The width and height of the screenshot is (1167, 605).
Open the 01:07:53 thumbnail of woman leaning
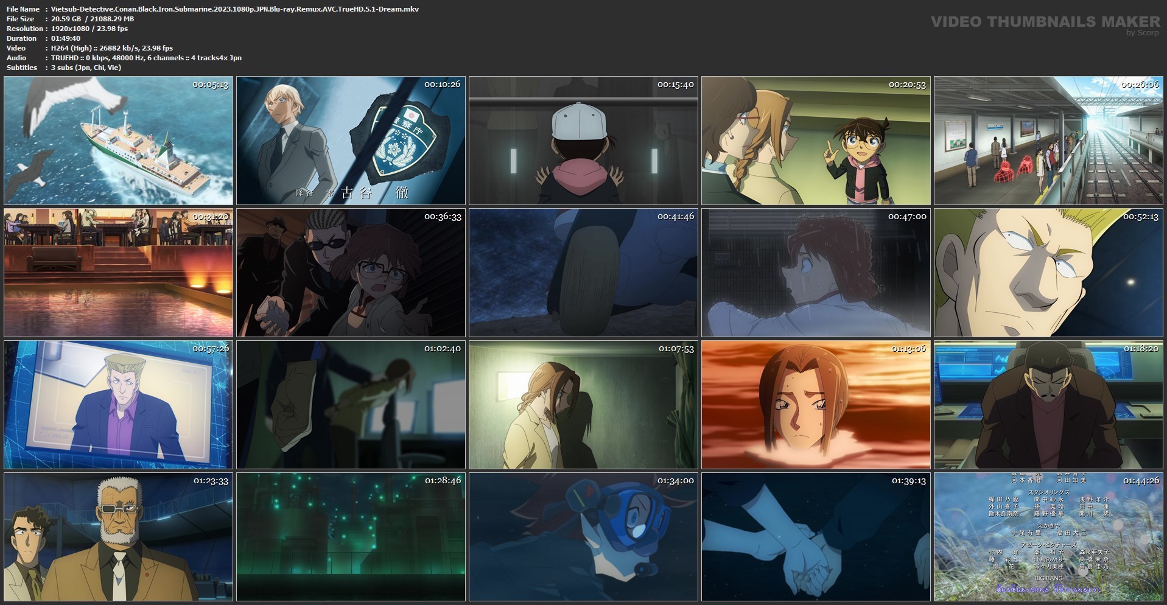584,405
